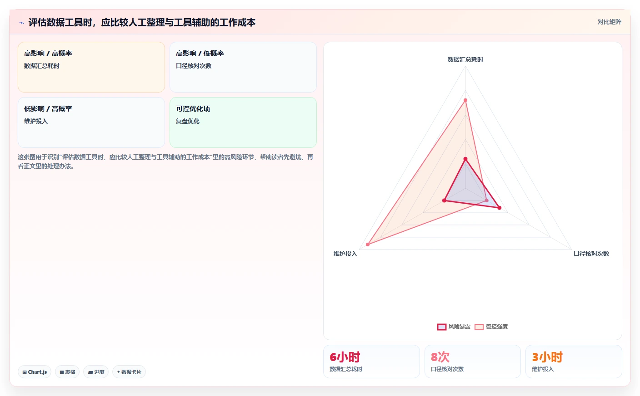This screenshot has width=640, height=396.
Task: Click the 进度 tag
Action: (96, 372)
